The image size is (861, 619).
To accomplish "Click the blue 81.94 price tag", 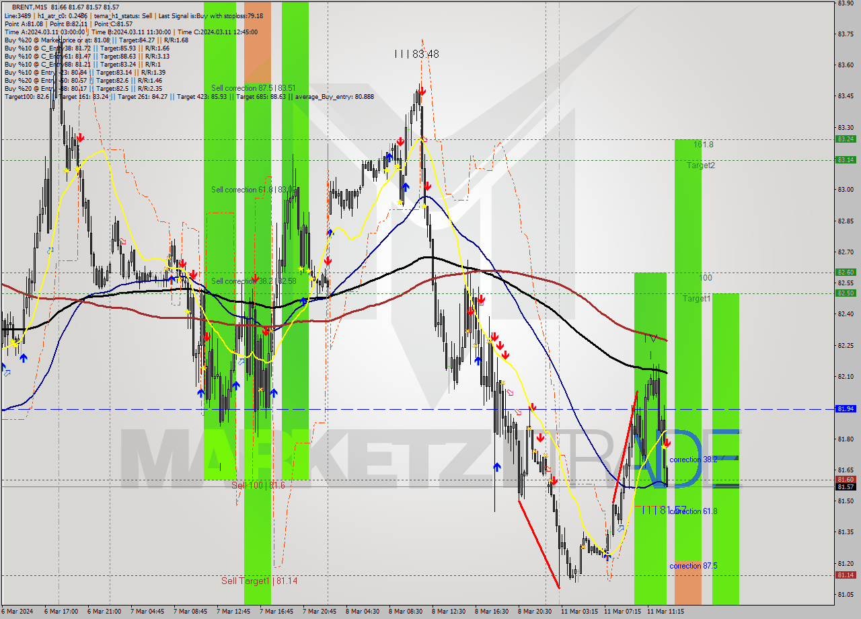I will (846, 409).
